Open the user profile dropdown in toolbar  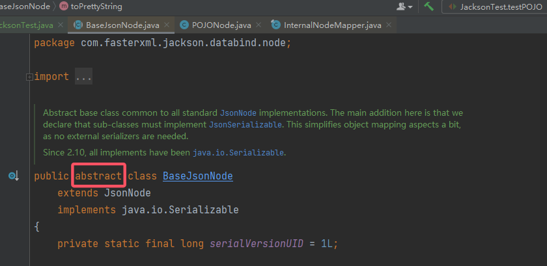pyautogui.click(x=404, y=7)
